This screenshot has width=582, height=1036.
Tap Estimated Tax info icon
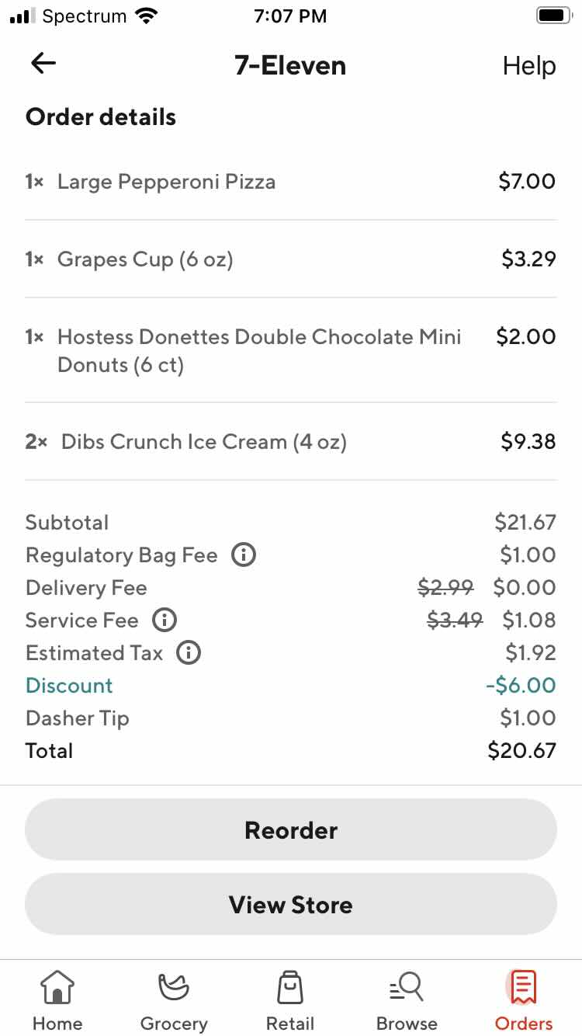(x=189, y=653)
